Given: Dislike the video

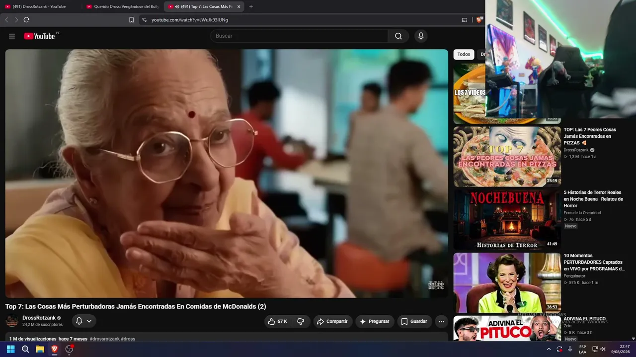Looking at the screenshot, I should coord(301,321).
